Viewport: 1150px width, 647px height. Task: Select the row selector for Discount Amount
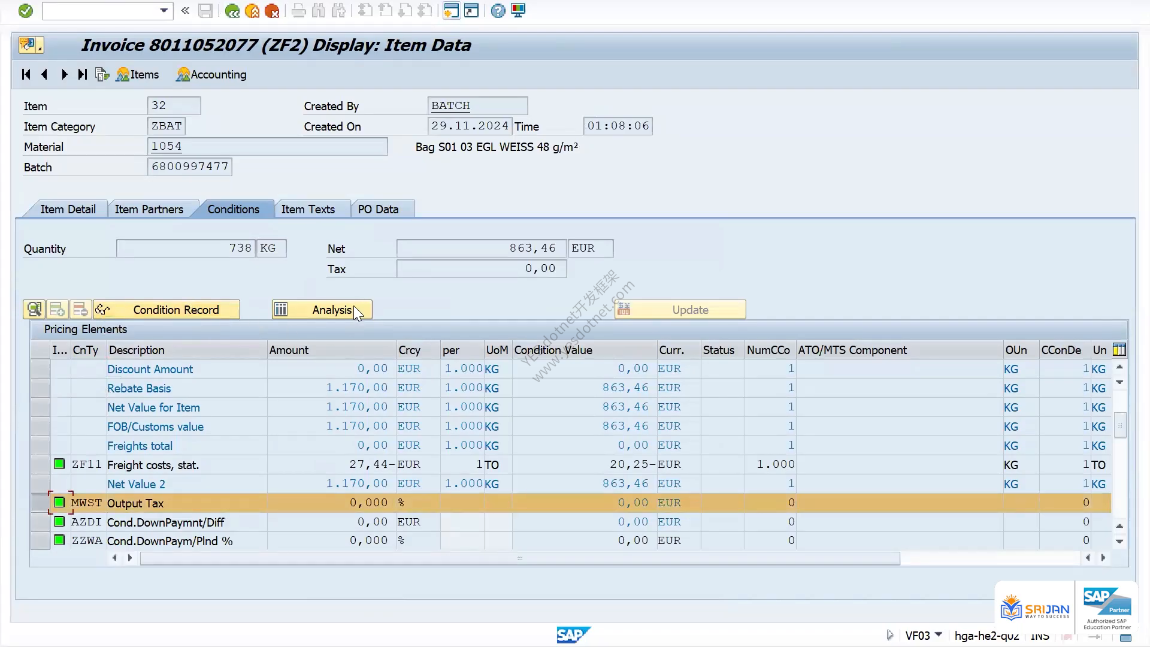tap(40, 369)
